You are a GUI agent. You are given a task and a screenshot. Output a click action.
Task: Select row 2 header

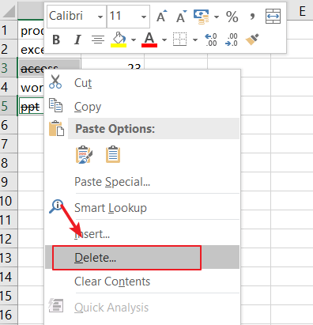pos(9,49)
